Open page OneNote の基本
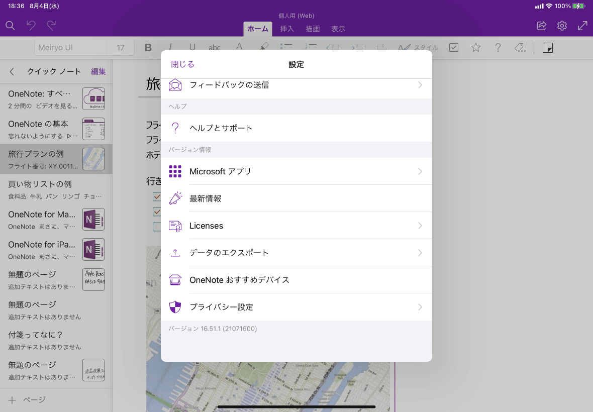The height and width of the screenshot is (412, 593). [x=56, y=129]
